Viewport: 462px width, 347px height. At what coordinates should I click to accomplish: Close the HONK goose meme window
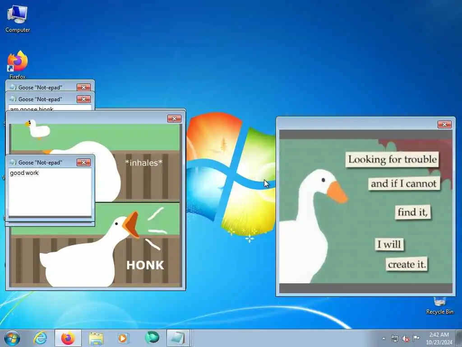[174, 119]
